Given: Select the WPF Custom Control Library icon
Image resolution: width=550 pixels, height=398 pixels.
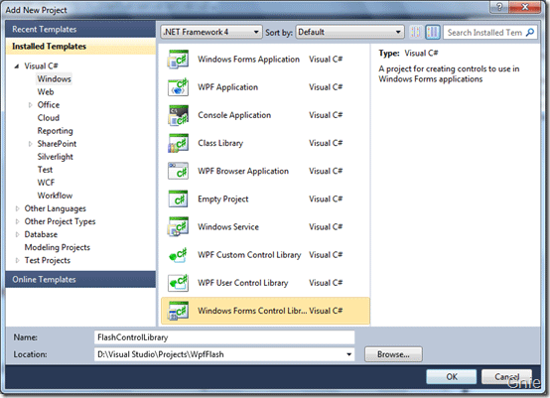Looking at the screenshot, I should (x=178, y=255).
